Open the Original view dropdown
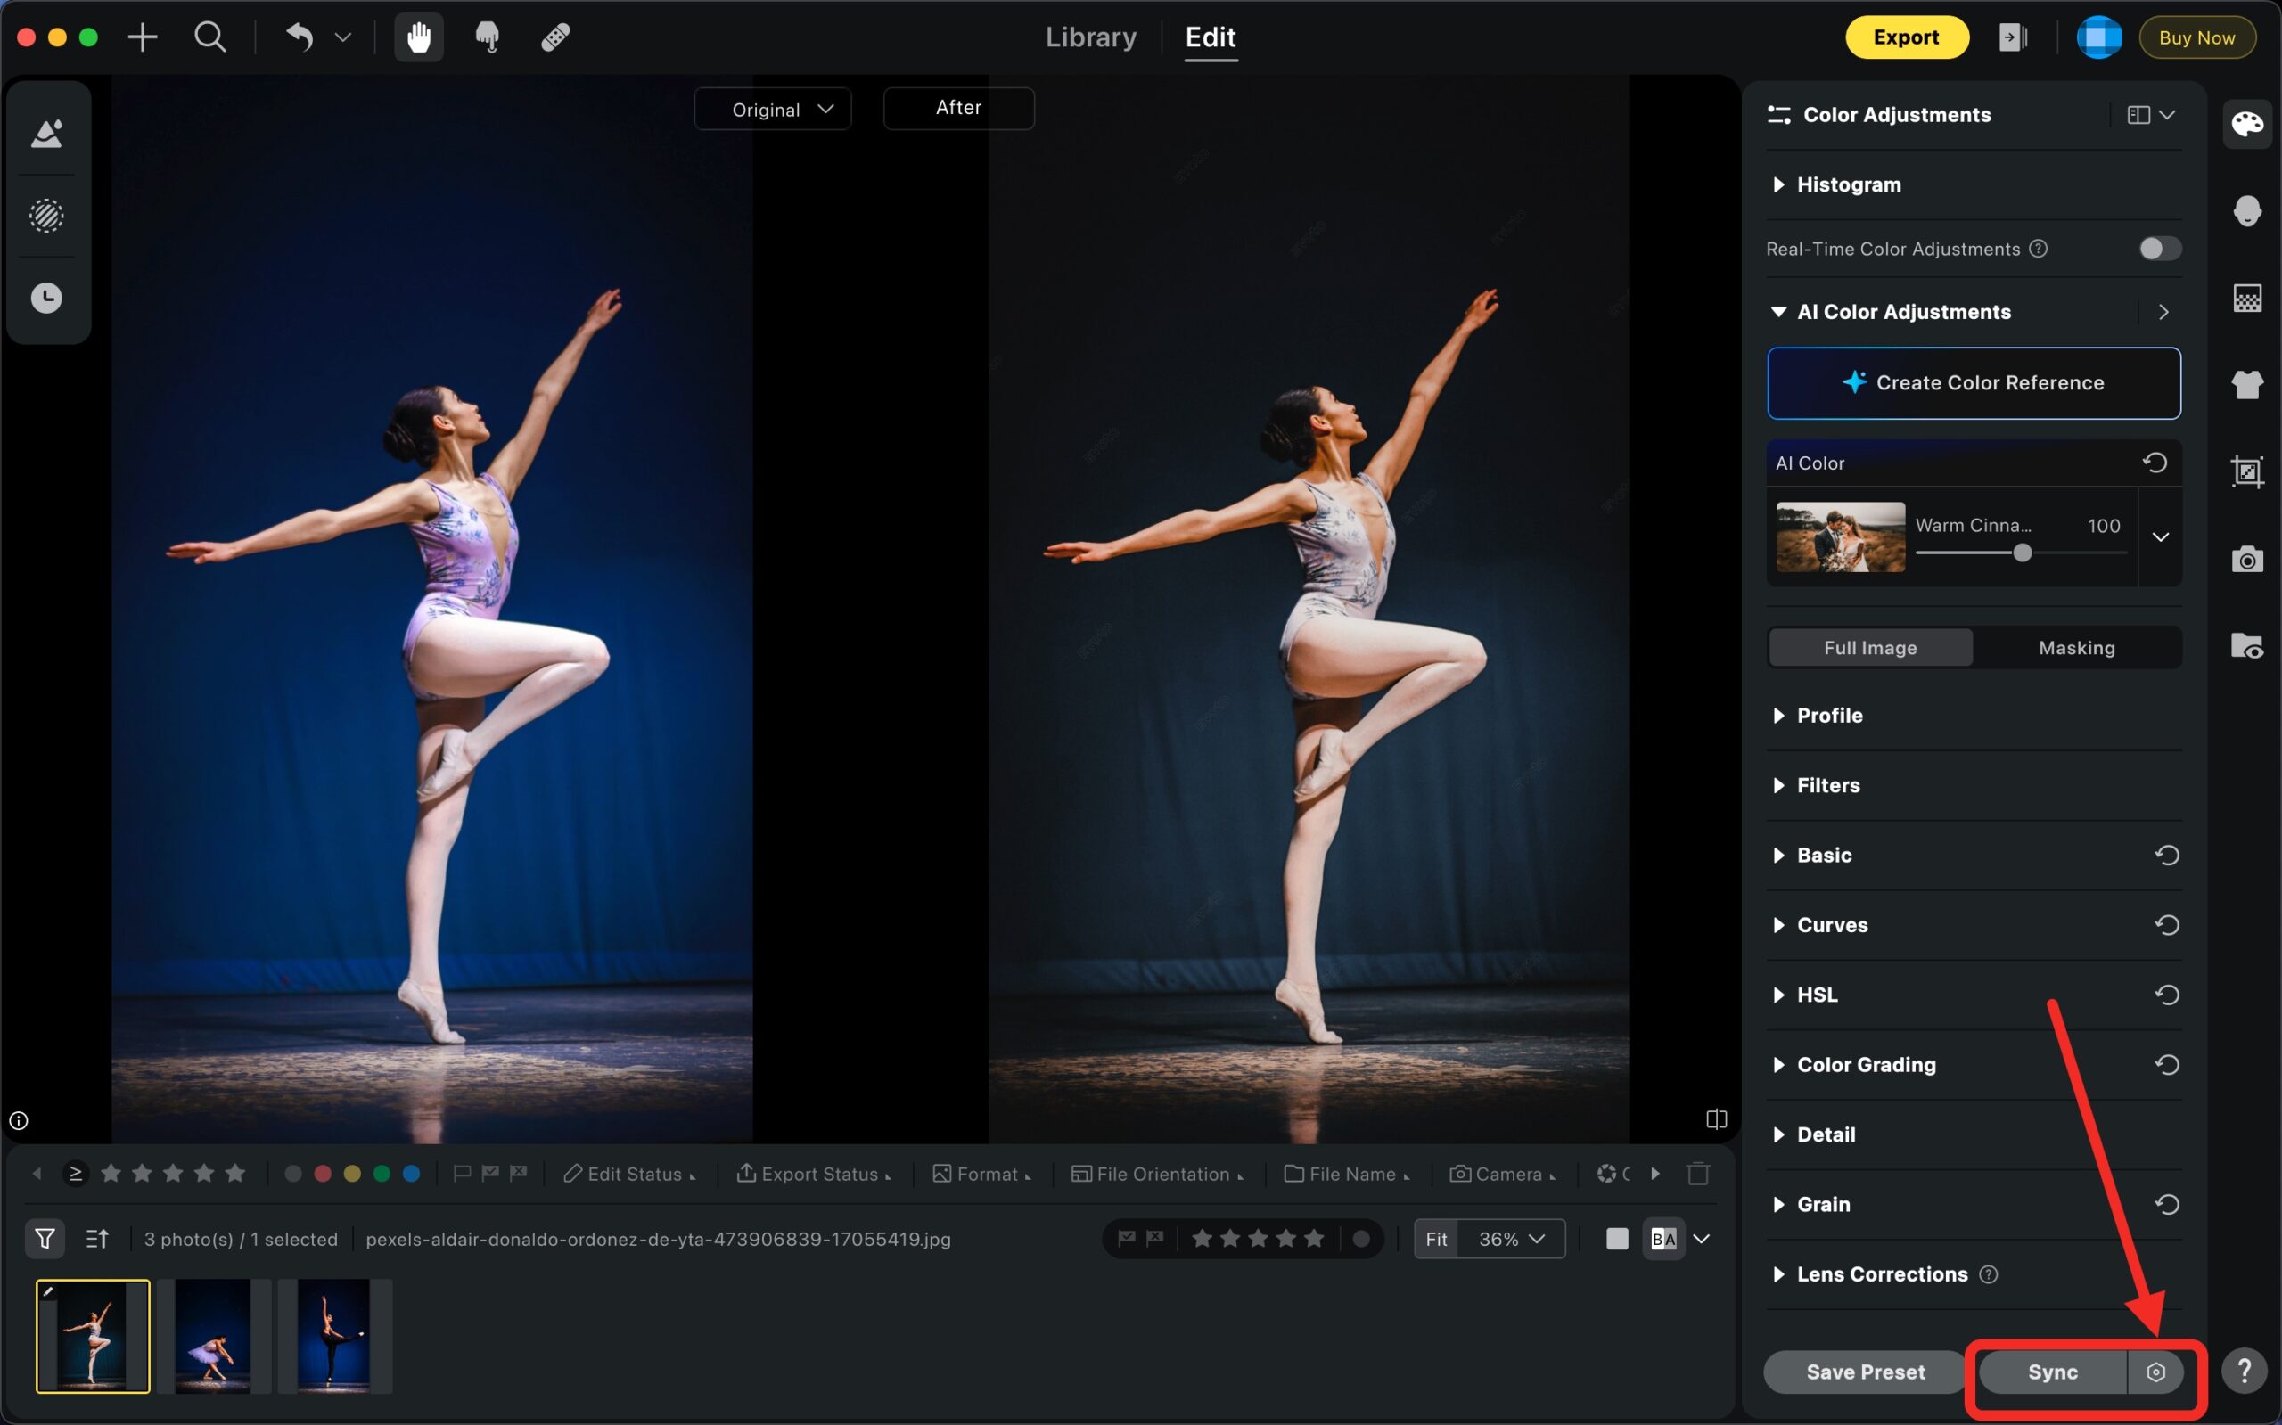2282x1425 pixels. (773, 110)
